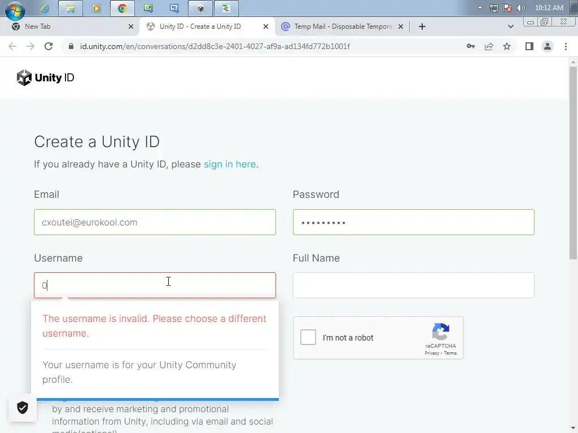Open the shield privacy badge
The image size is (578, 433).
[23, 408]
